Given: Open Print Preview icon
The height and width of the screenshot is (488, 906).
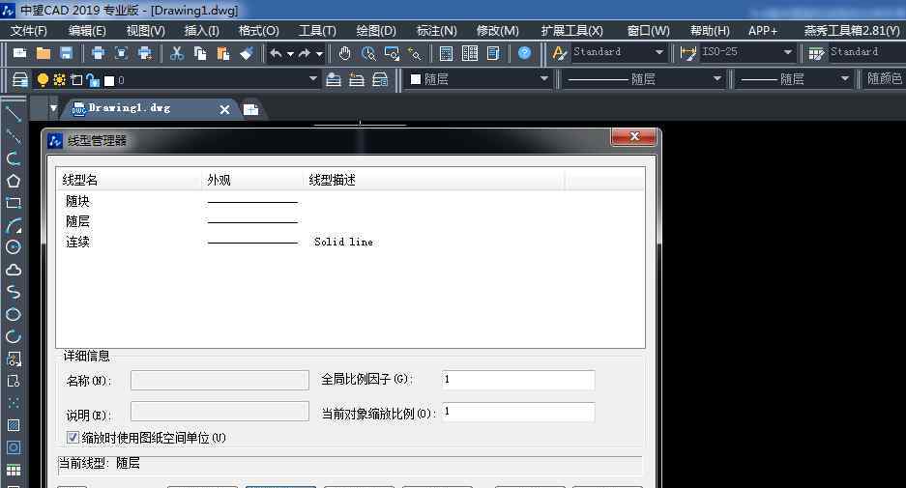Looking at the screenshot, I should click(x=121, y=53).
